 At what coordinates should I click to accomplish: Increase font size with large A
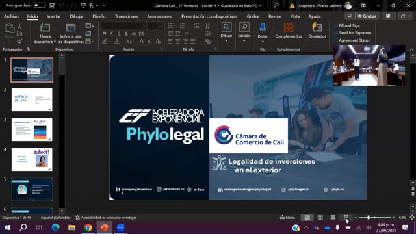click(x=142, y=42)
